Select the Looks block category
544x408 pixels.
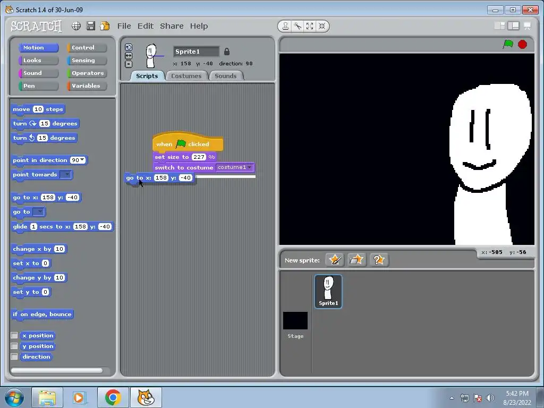[38, 61]
